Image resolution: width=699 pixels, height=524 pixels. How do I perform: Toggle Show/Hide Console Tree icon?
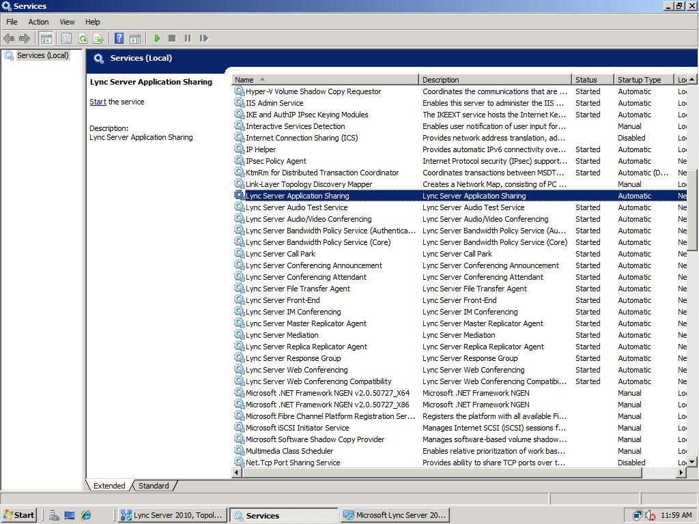pos(46,38)
